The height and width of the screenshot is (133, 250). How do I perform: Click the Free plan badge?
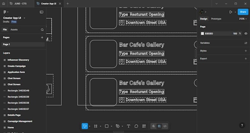coord(14,22)
